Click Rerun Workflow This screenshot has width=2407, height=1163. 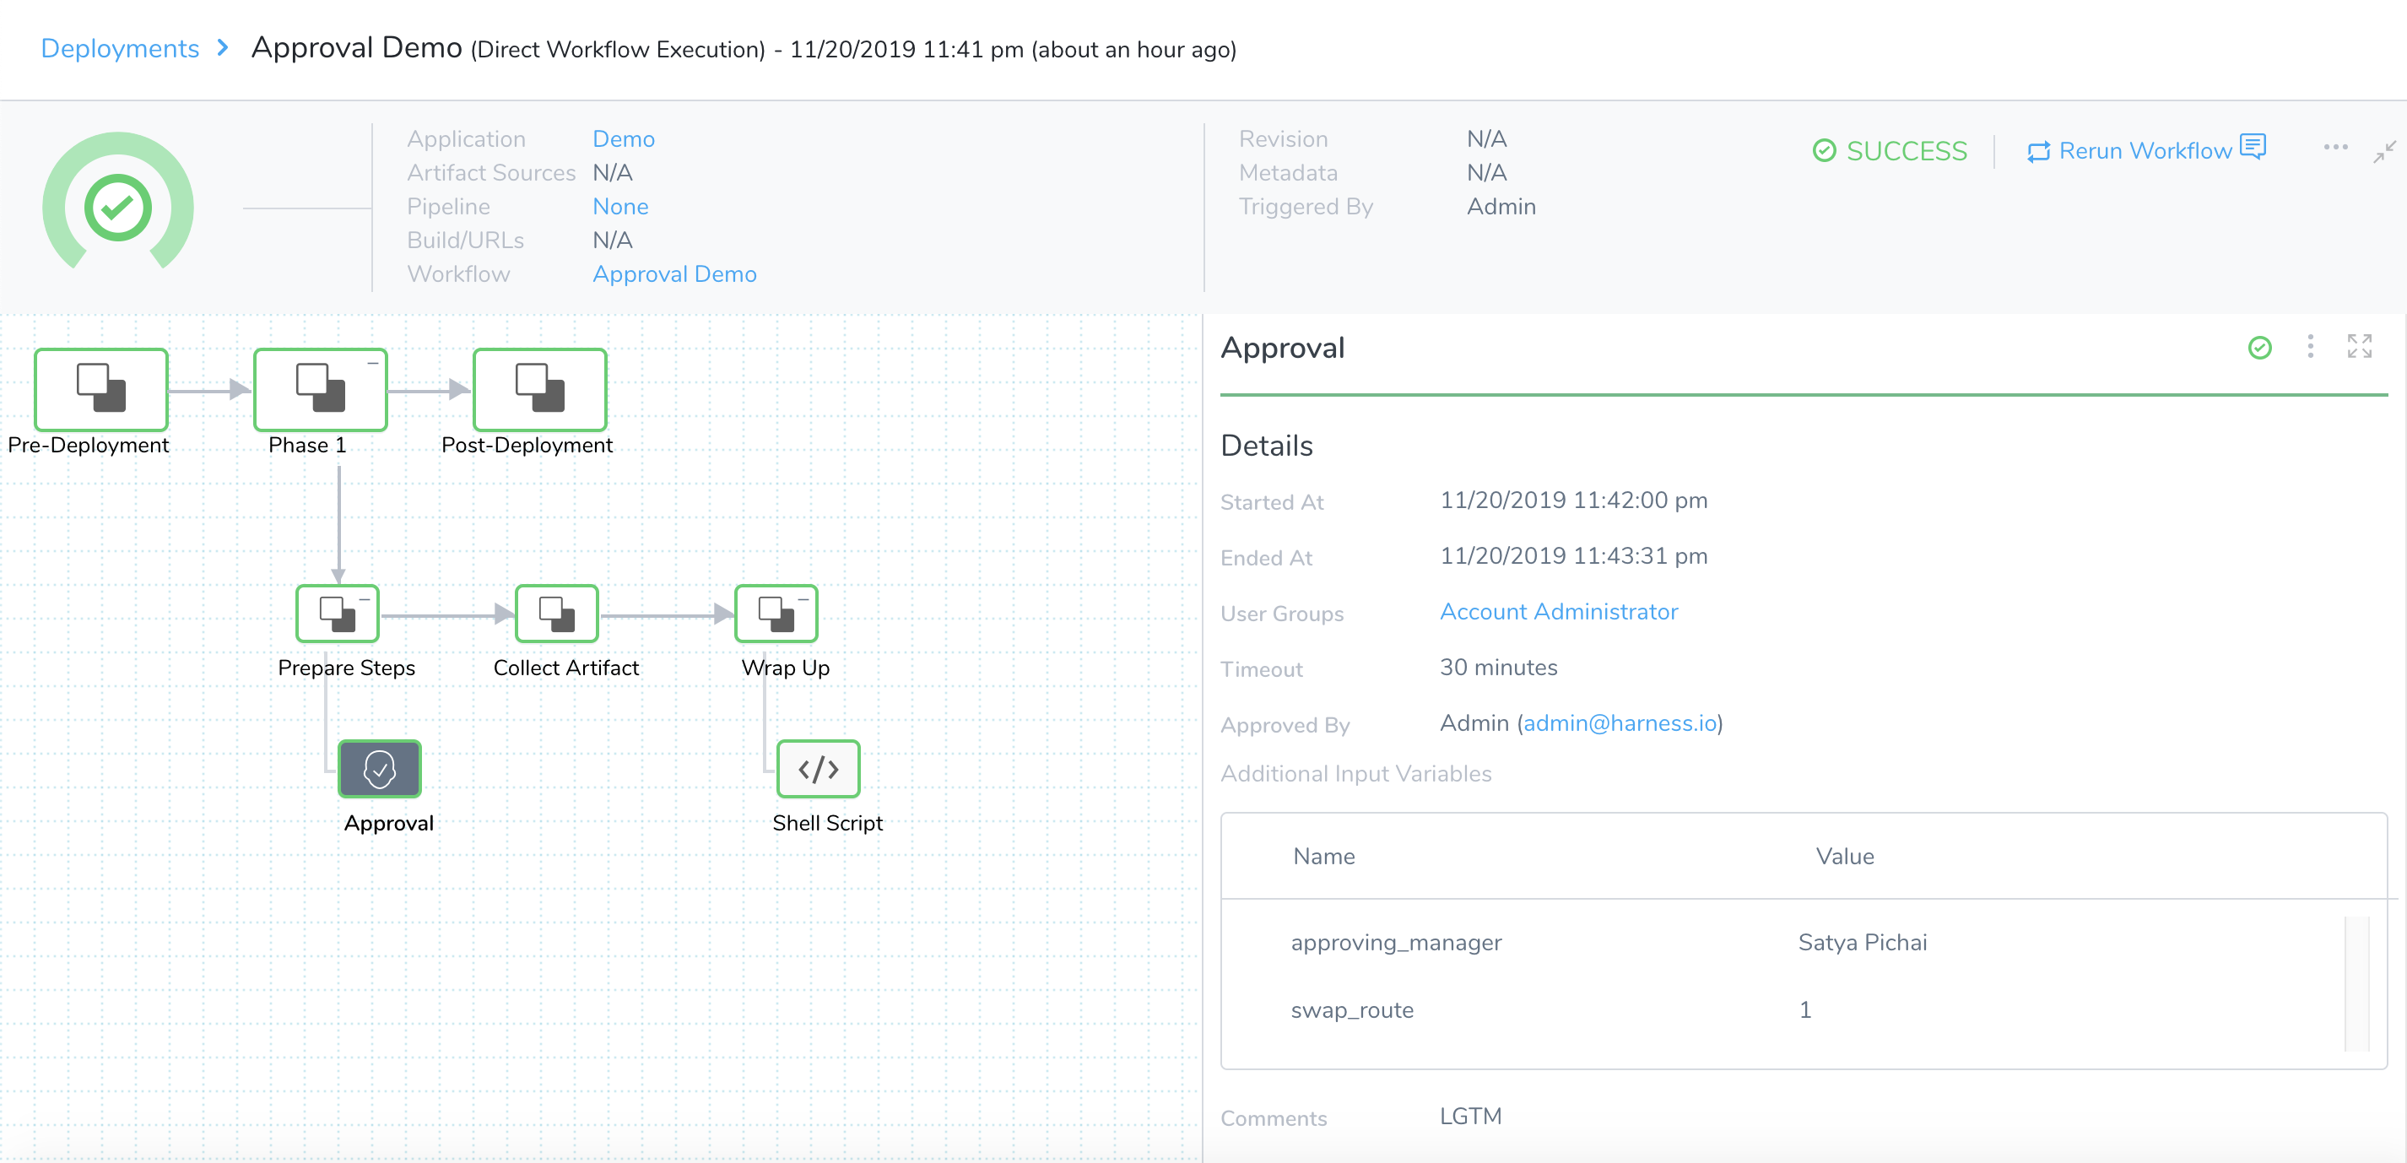pos(2145,151)
